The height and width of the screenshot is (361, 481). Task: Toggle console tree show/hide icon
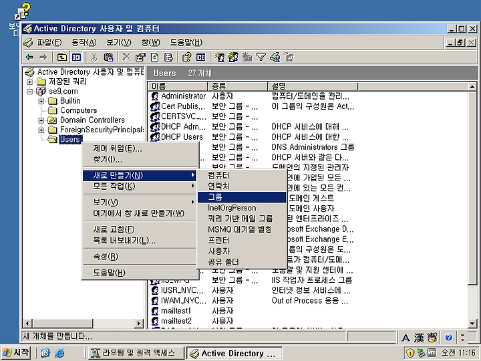75,57
